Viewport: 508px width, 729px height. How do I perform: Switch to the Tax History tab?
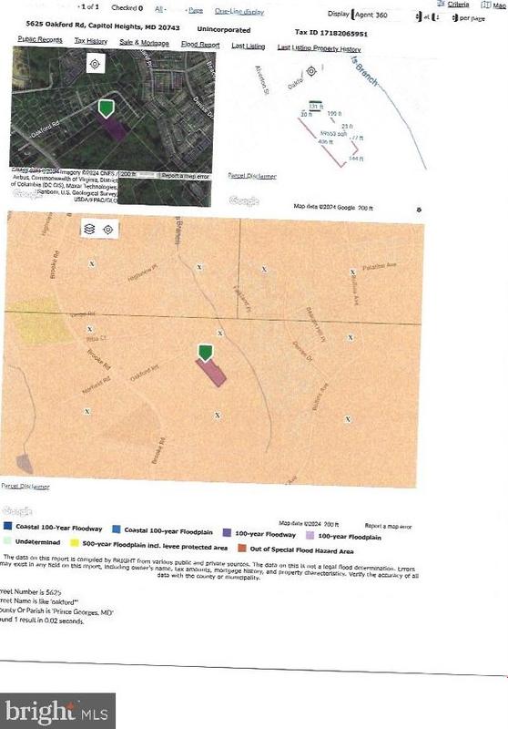[x=91, y=41]
